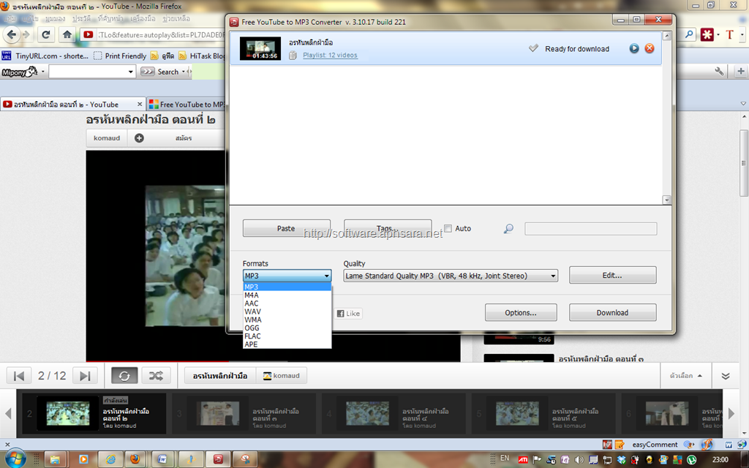Skip to previous playlist video
749x468 pixels.
pos(19,376)
